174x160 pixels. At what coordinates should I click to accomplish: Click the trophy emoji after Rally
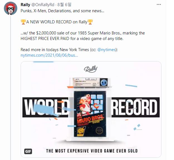point(90,22)
